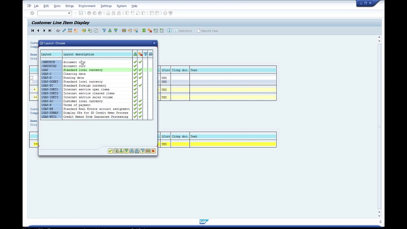Open the Environment menu
This screenshot has height=229, width=407.
[x=87, y=6]
